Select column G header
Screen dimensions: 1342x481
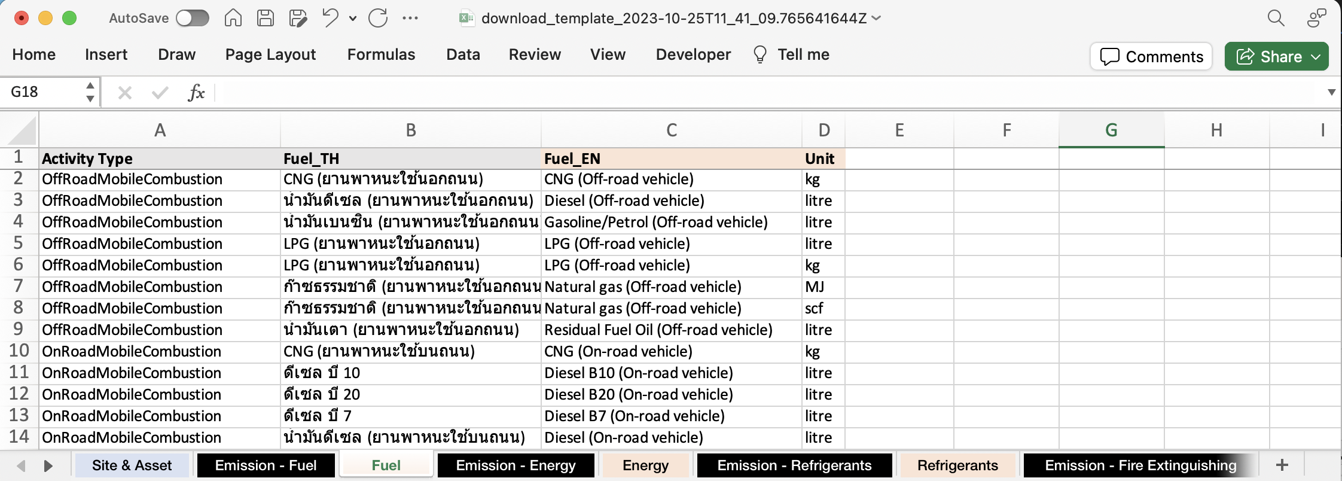1111,130
